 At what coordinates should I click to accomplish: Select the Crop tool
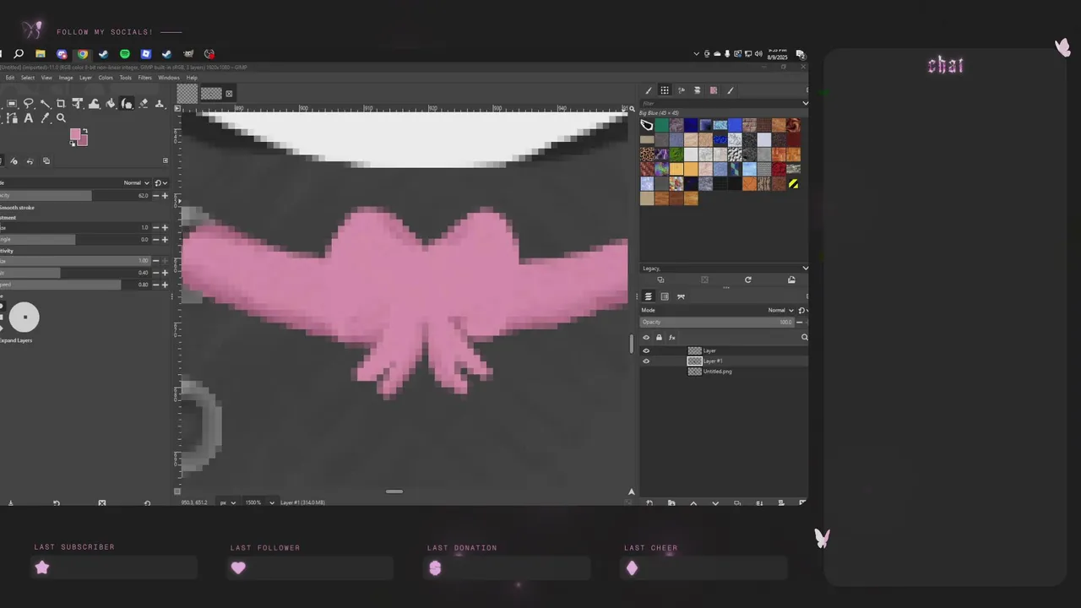[x=61, y=104]
